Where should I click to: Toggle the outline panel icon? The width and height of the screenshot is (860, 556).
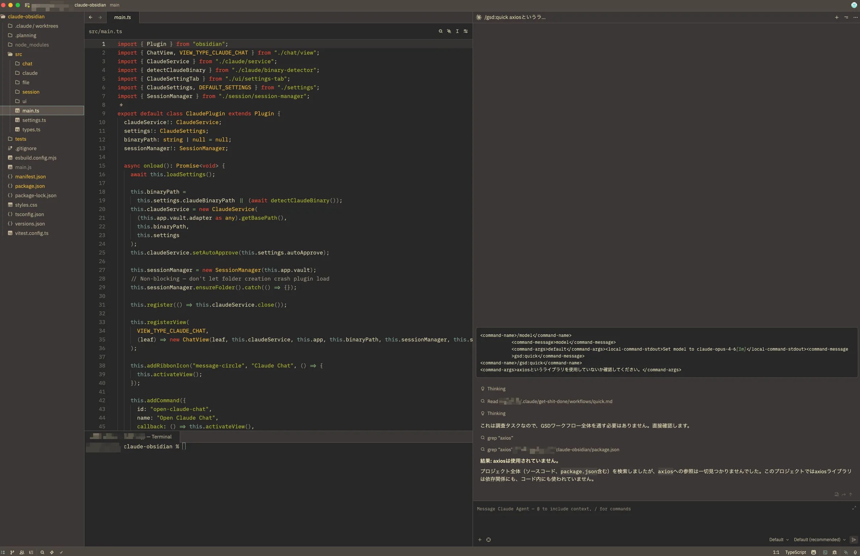coord(31,552)
